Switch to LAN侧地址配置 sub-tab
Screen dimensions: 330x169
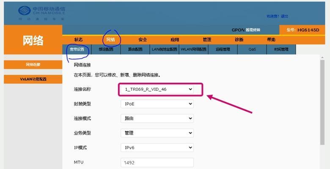click(165, 49)
